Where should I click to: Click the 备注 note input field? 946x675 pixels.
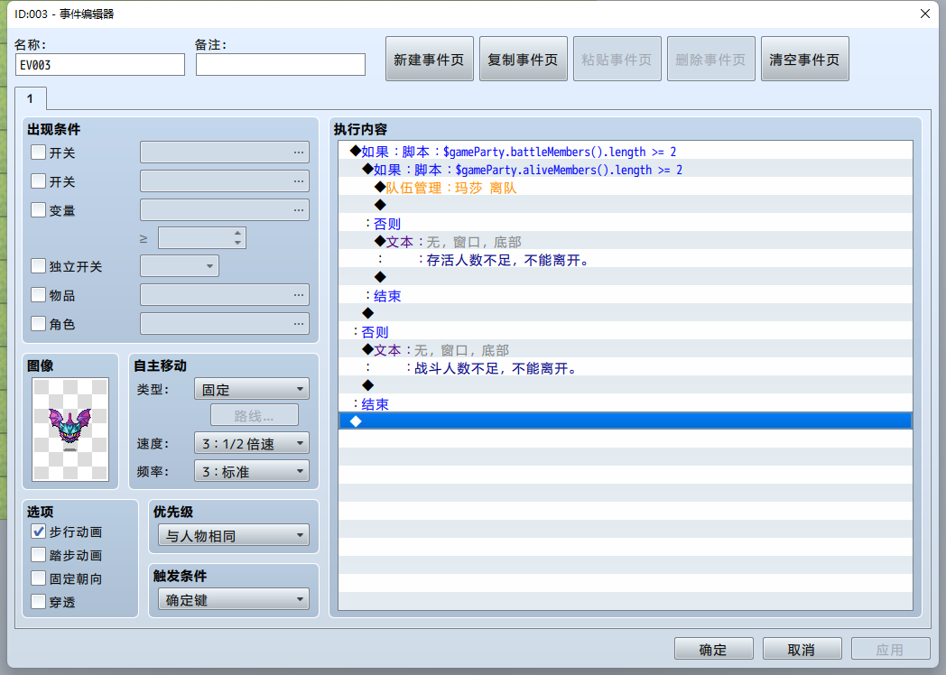281,65
